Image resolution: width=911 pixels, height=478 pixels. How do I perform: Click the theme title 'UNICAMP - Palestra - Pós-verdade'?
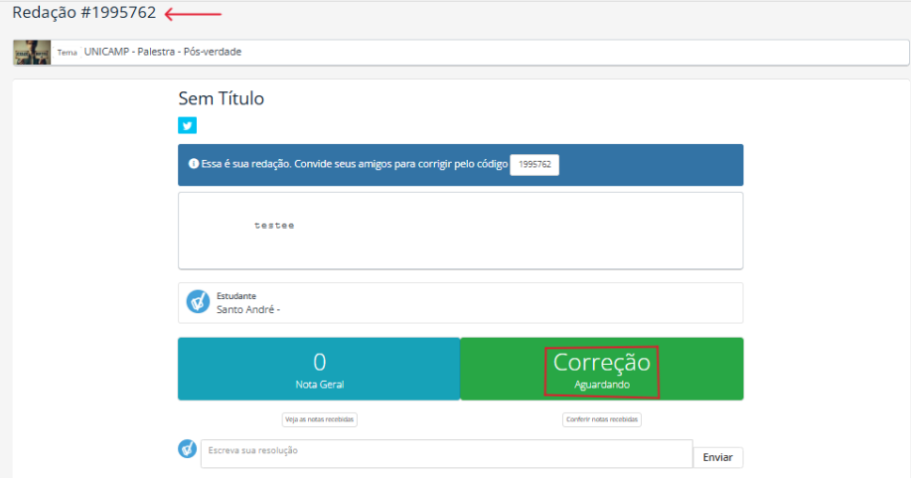tap(163, 52)
